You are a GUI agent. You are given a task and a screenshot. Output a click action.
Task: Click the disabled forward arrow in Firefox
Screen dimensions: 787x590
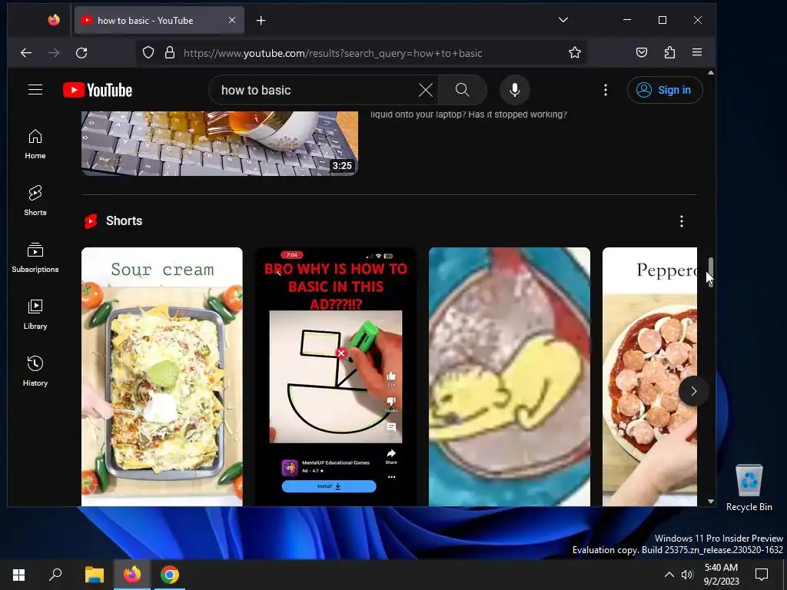54,53
